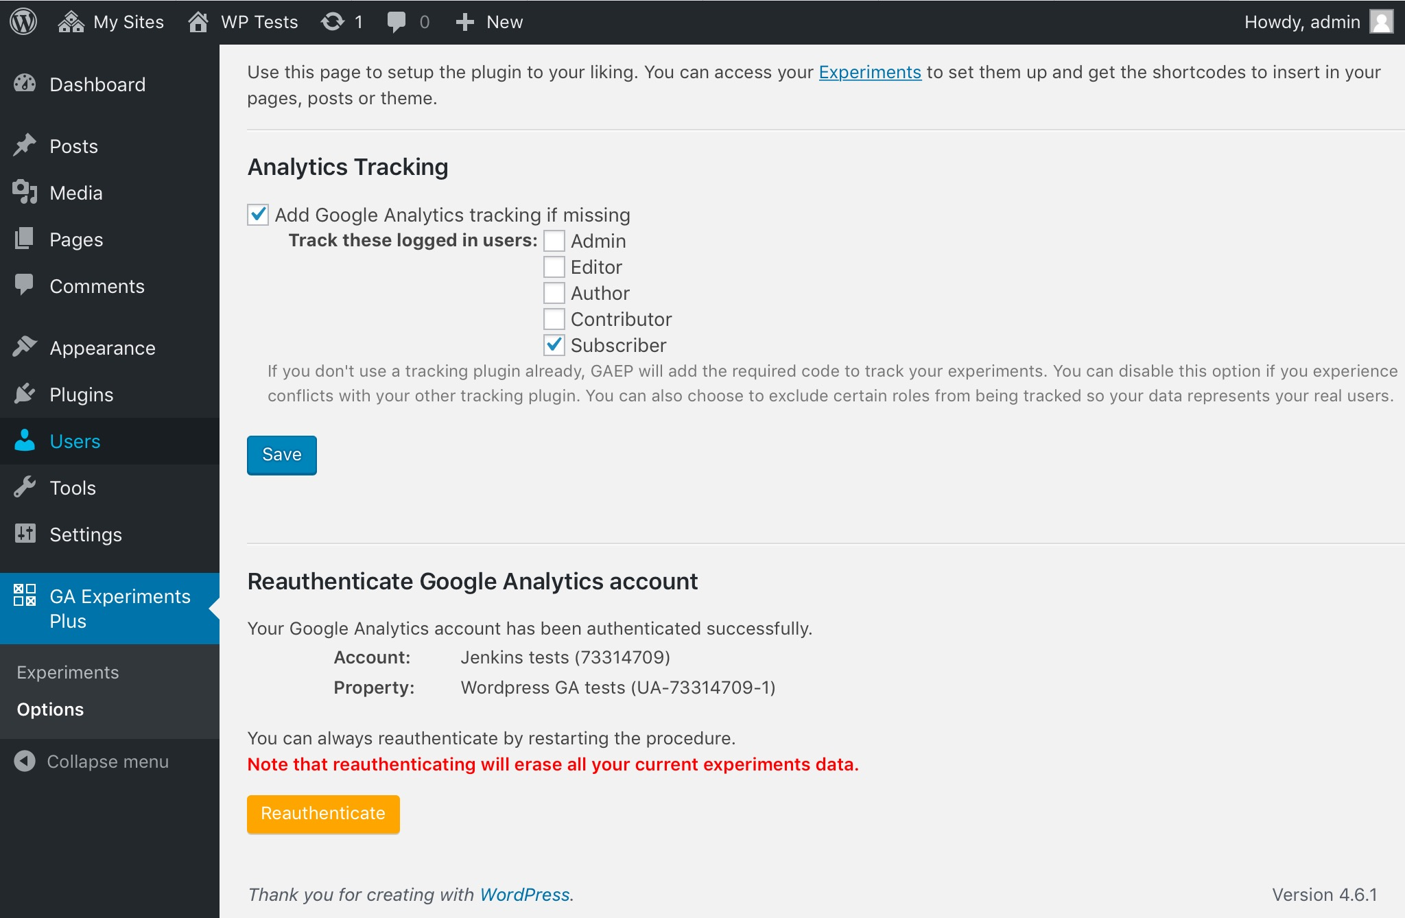Uncheck Add Google Analytics tracking if missing
The height and width of the screenshot is (918, 1405).
(x=258, y=214)
